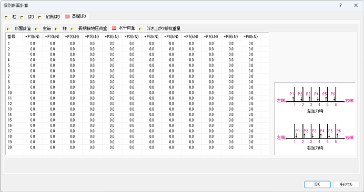The width and height of the screenshot is (364, 192).
Task: Click the yellow icon beside 断面計算
Action: pyautogui.click(x=9, y=29)
